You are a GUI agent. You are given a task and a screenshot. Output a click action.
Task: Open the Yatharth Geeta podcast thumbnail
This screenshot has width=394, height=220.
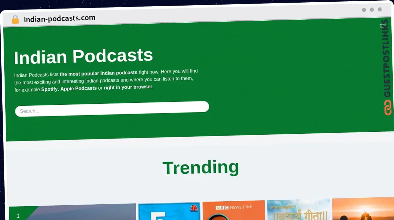pos(298,210)
